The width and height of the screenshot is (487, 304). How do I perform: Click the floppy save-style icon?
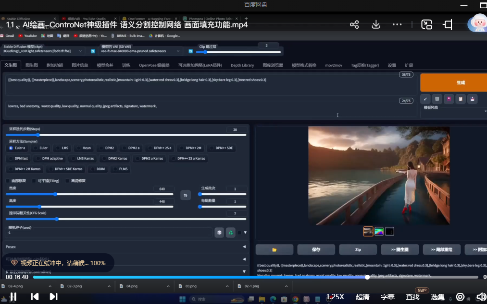(473, 99)
